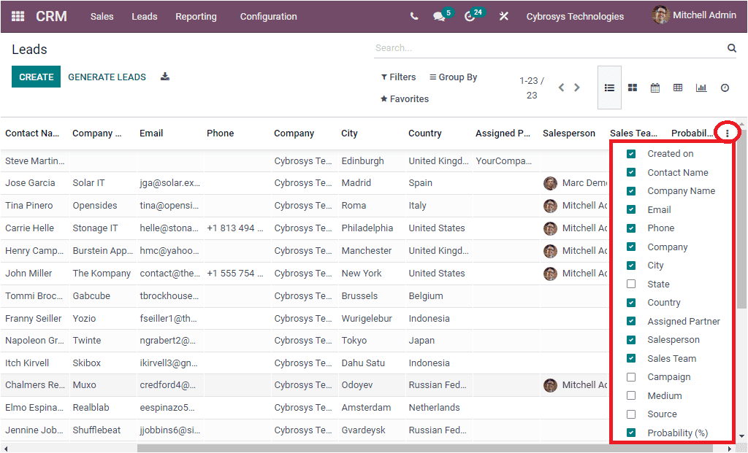Open messages via the chat bubble icon

[x=440, y=15]
